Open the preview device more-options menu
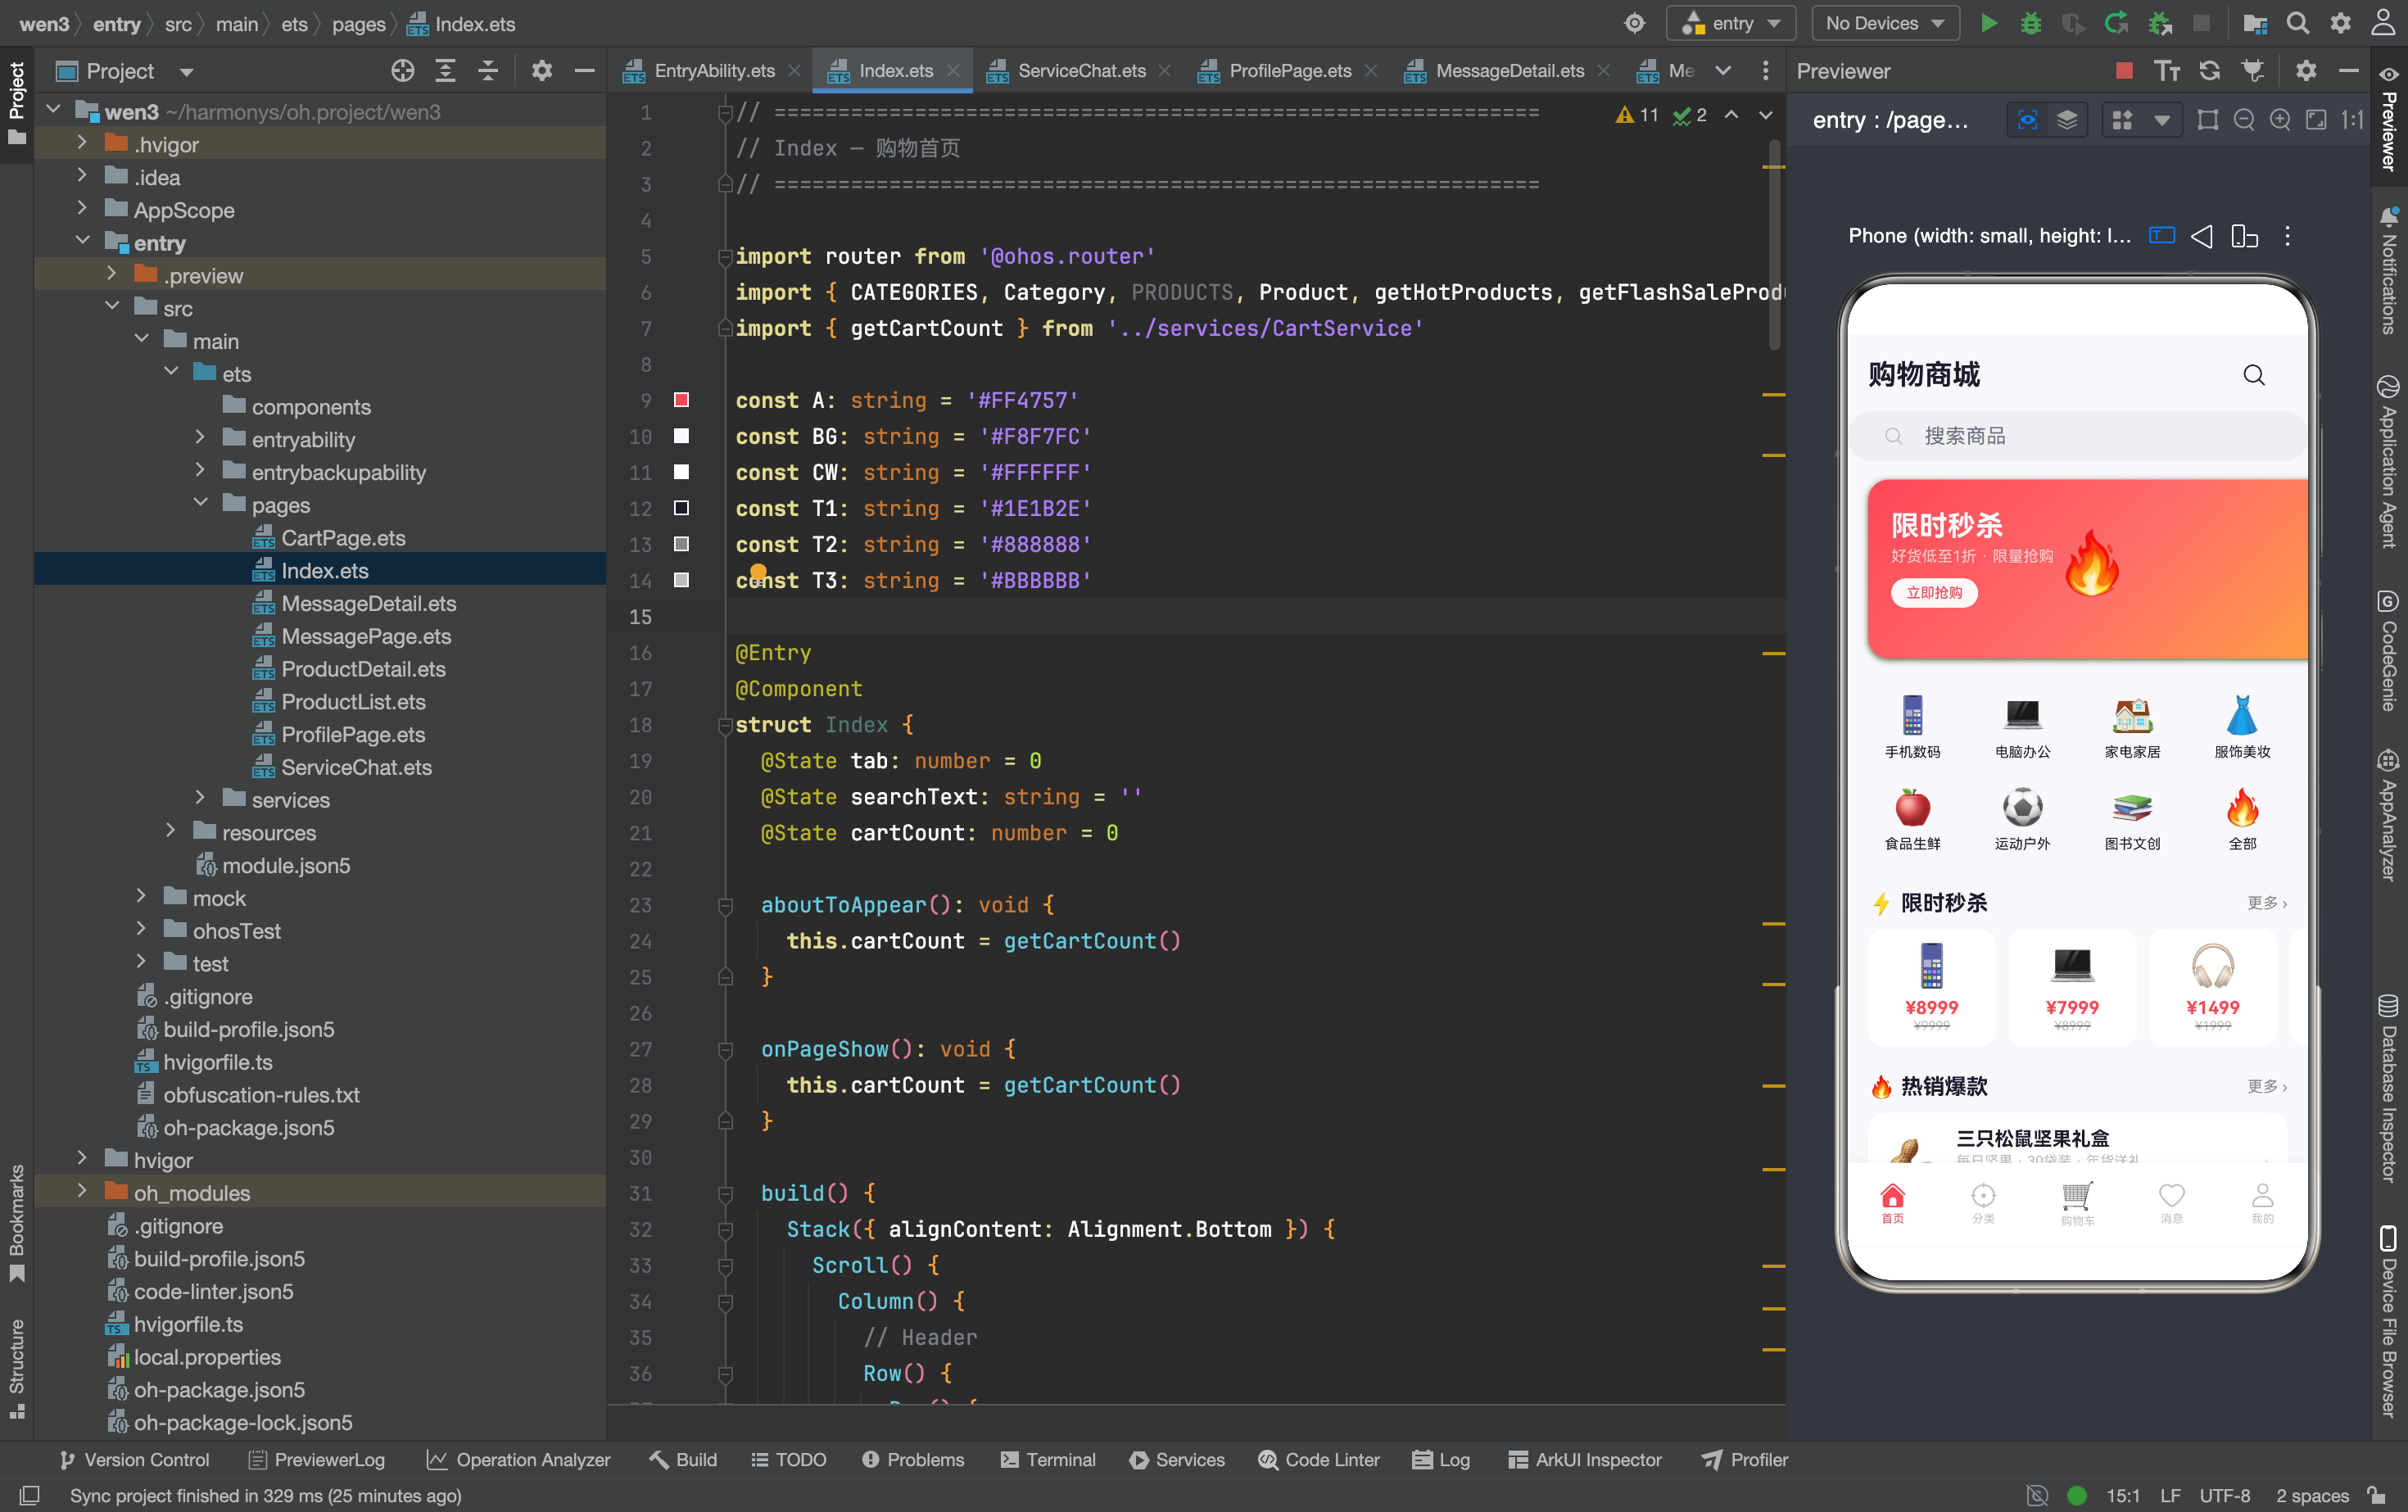Image resolution: width=2408 pixels, height=1512 pixels. [2287, 236]
